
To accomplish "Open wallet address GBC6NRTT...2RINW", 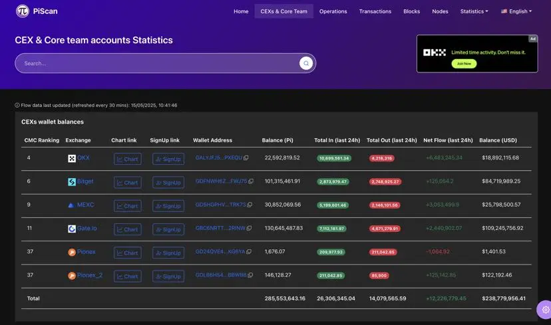I will pos(220,228).
